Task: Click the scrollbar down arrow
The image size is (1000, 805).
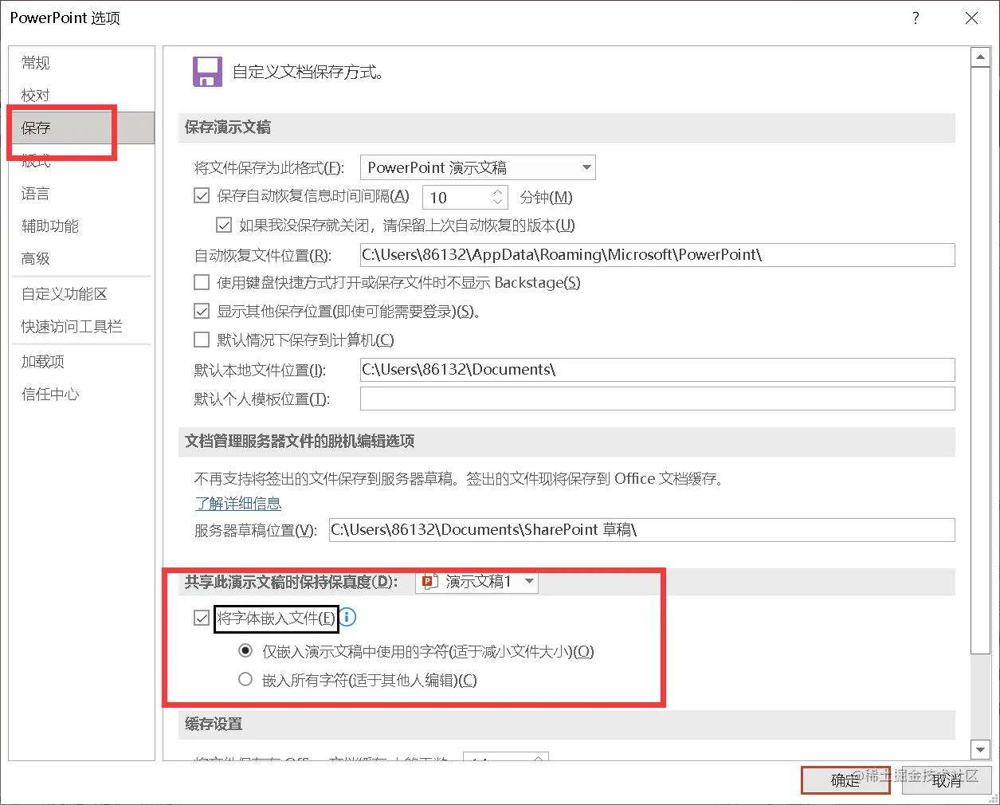Action: point(980,750)
